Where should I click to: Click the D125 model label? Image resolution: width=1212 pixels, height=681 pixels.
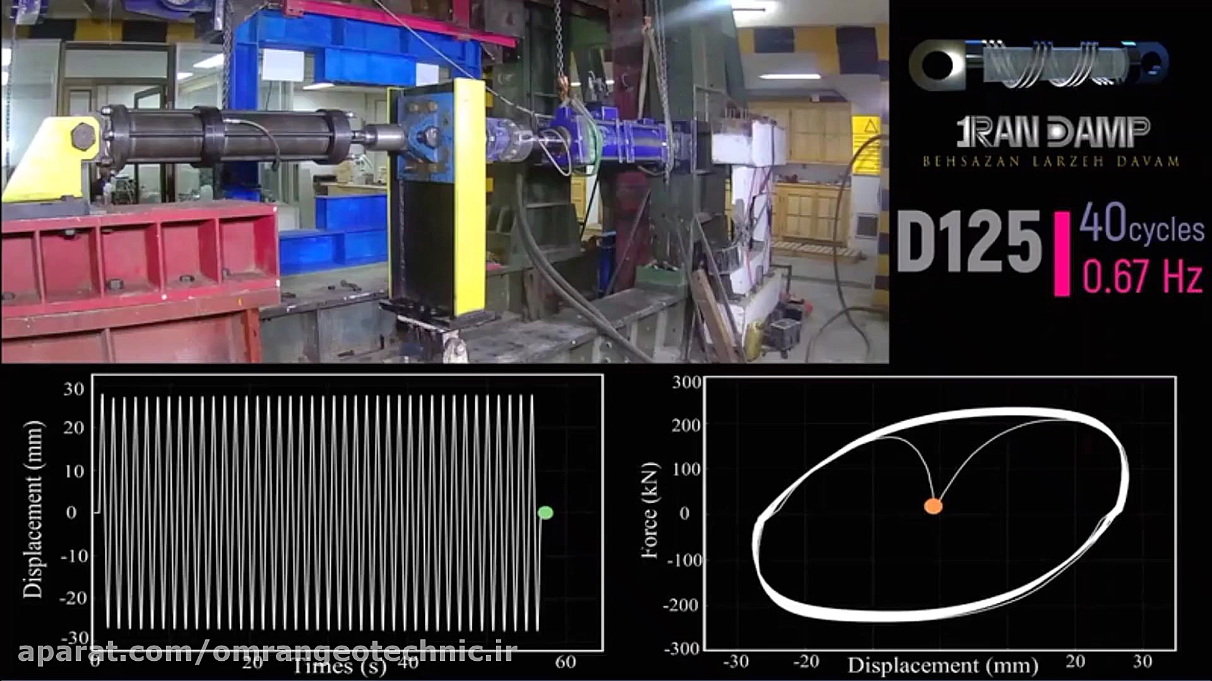(x=969, y=243)
